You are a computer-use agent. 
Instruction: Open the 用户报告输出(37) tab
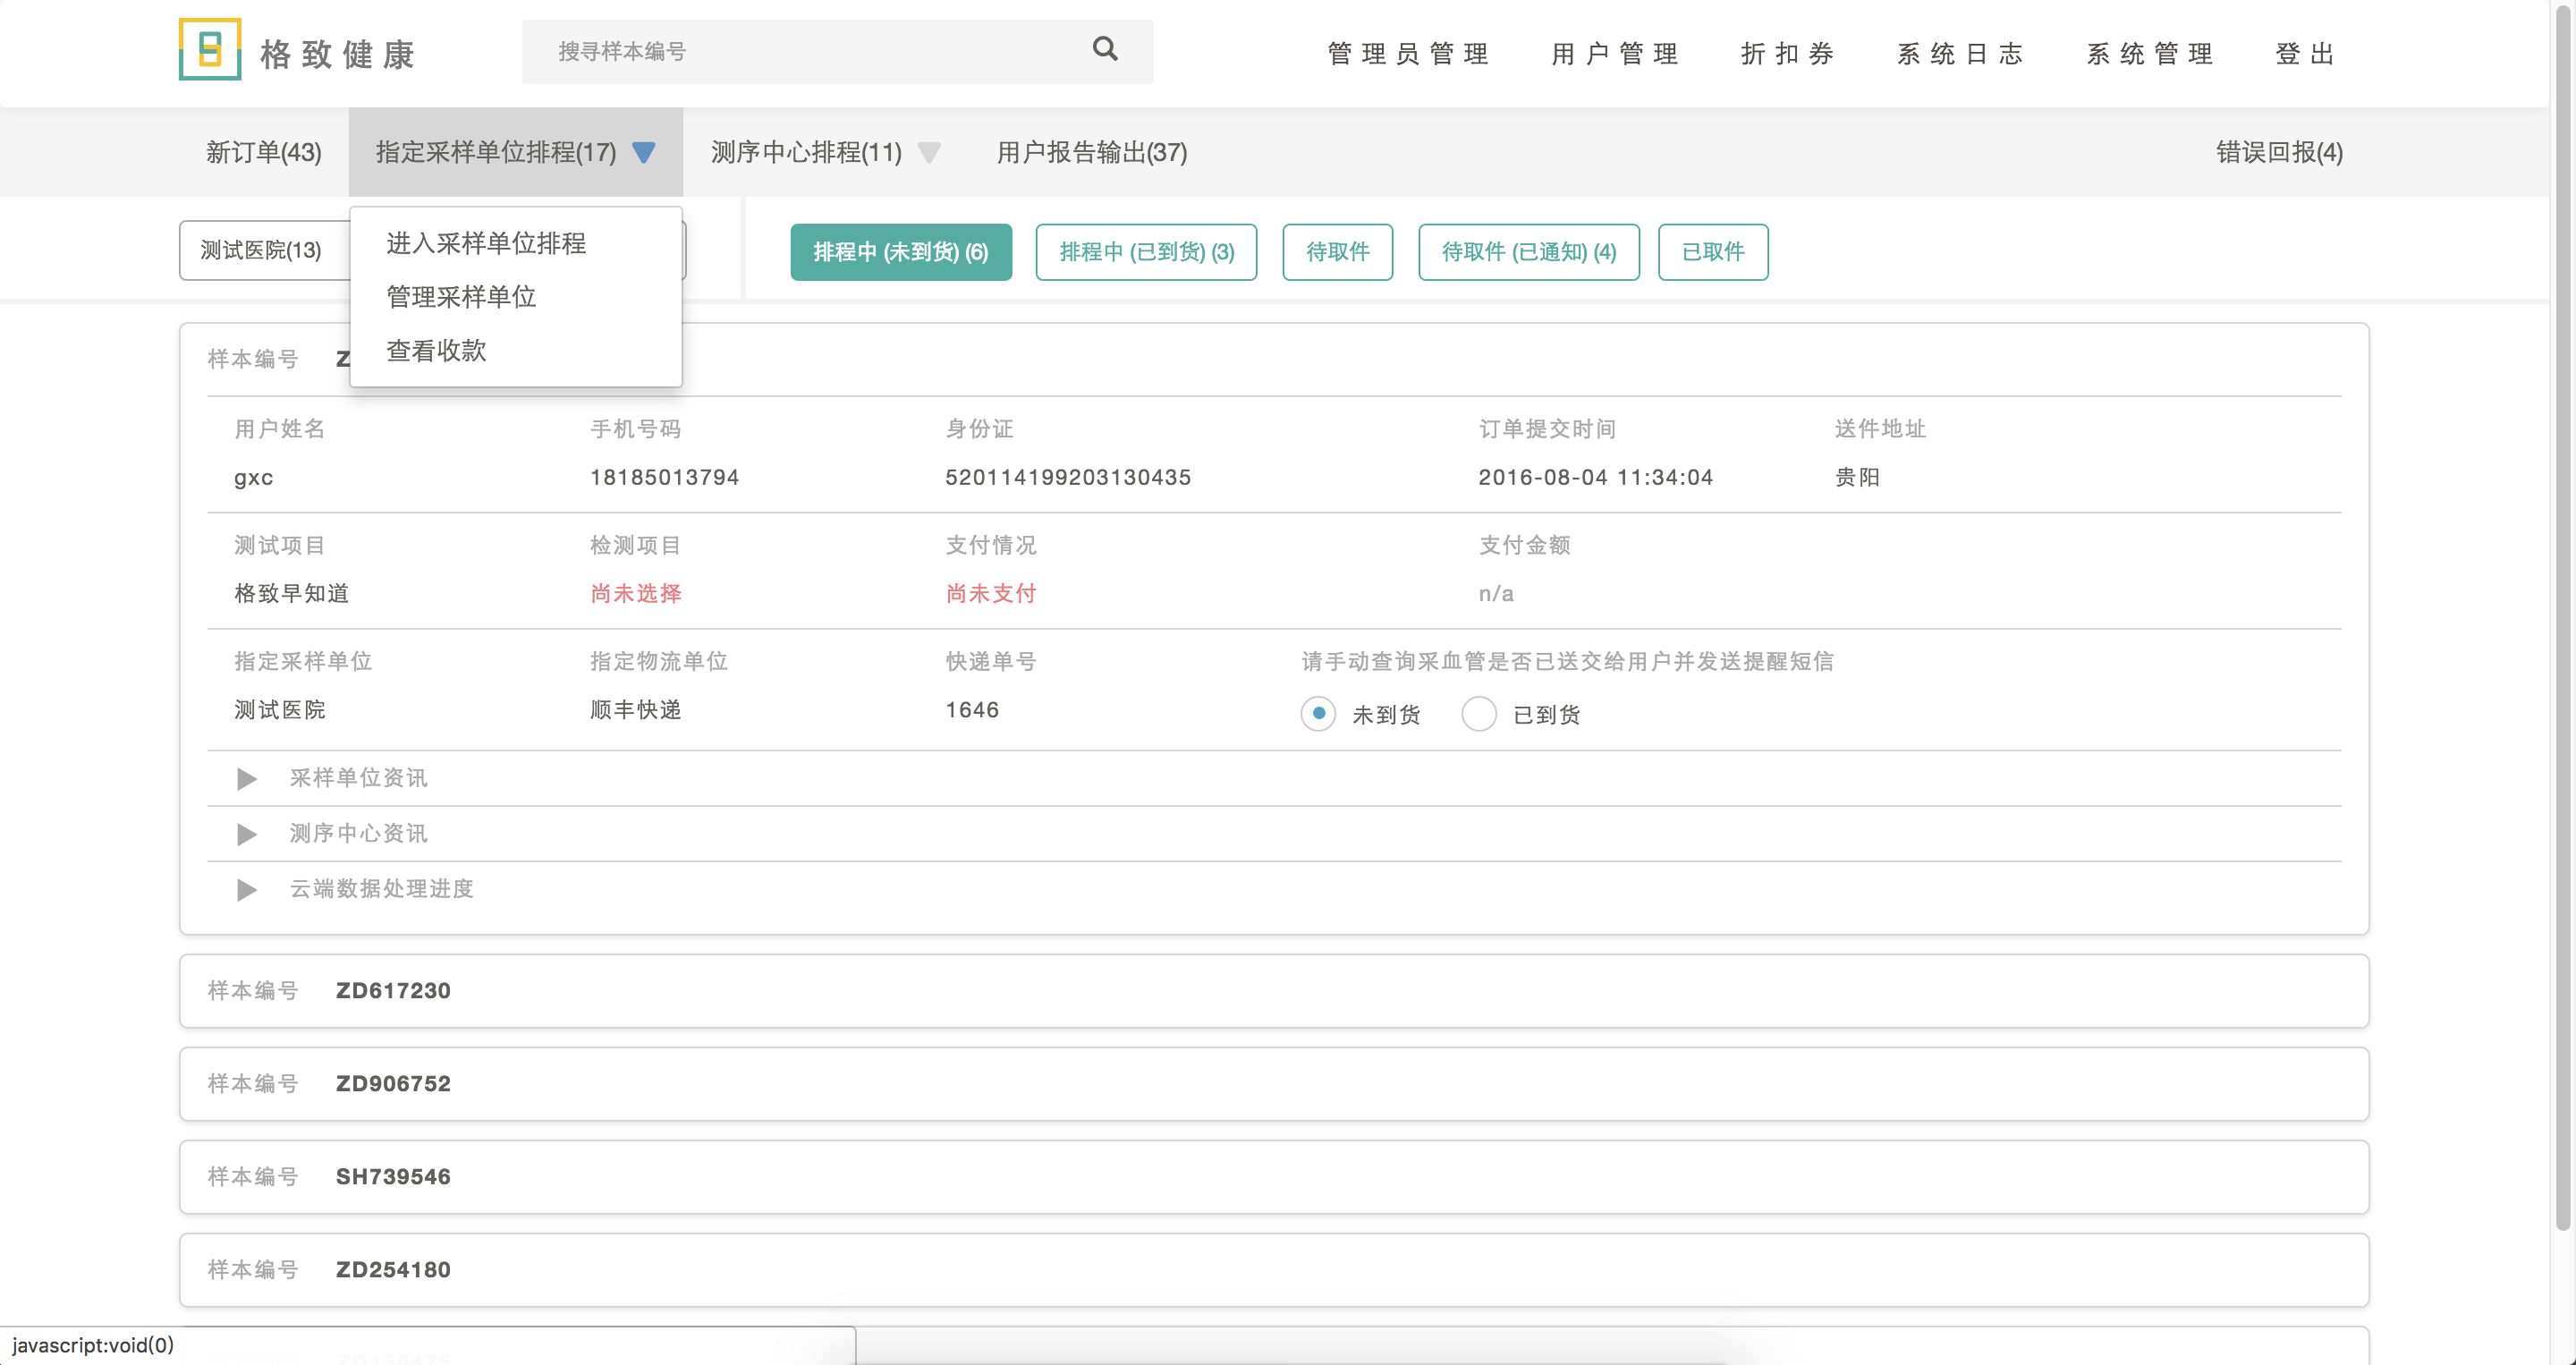point(1092,152)
